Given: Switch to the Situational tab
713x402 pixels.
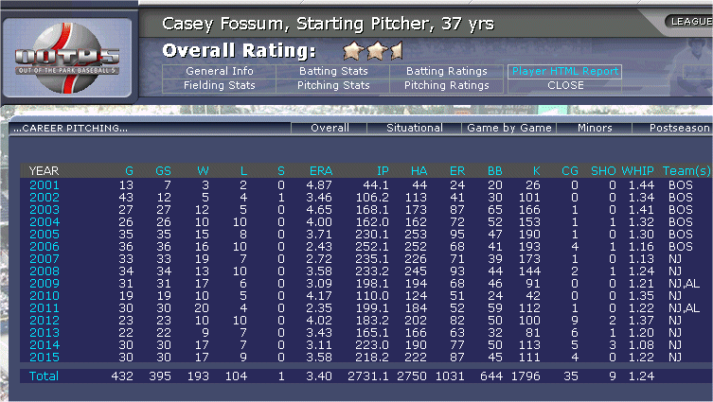Looking at the screenshot, I should pyautogui.click(x=414, y=128).
